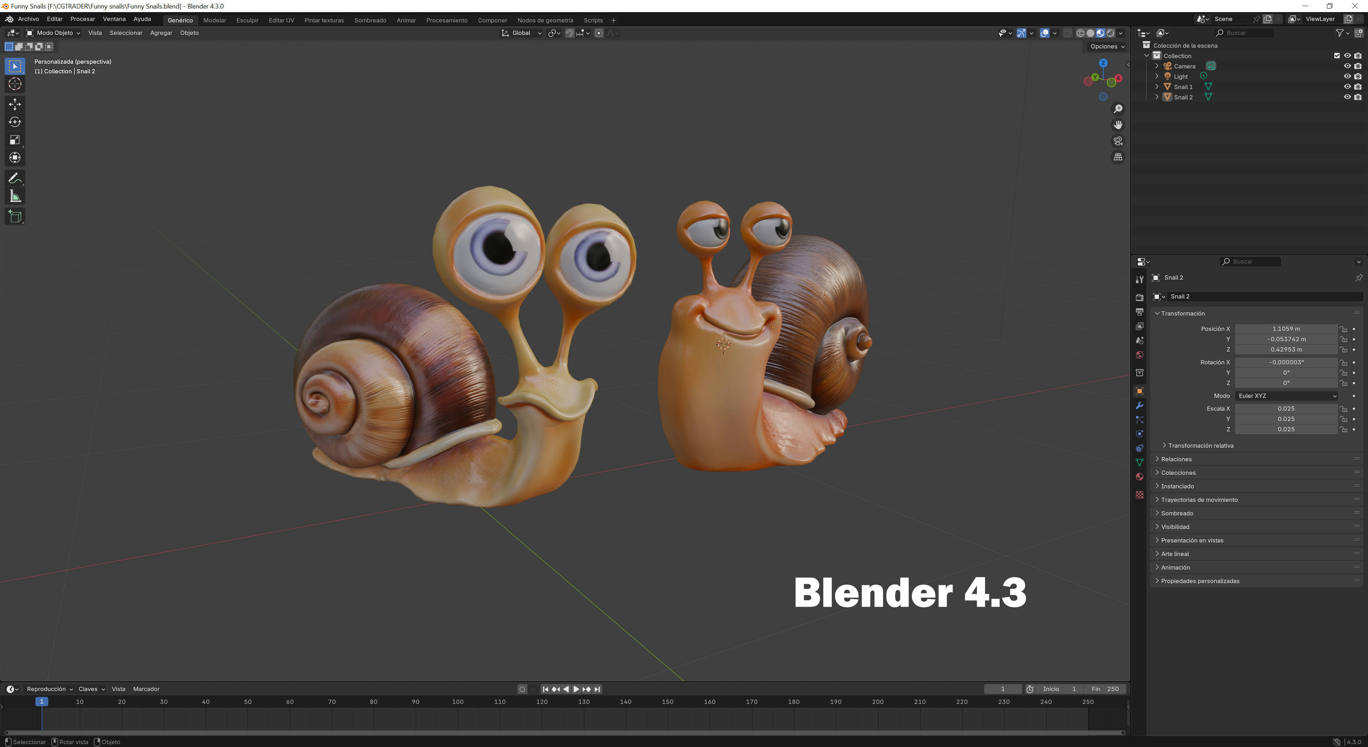Toggle proportional editing button
Screen dimensions: 1368x747
click(598, 33)
